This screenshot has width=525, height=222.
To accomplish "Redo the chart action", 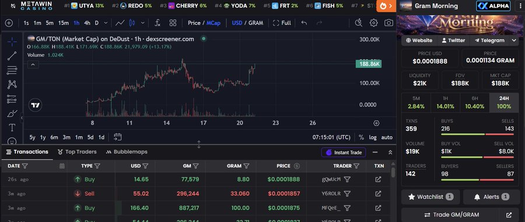I will click(319, 23).
